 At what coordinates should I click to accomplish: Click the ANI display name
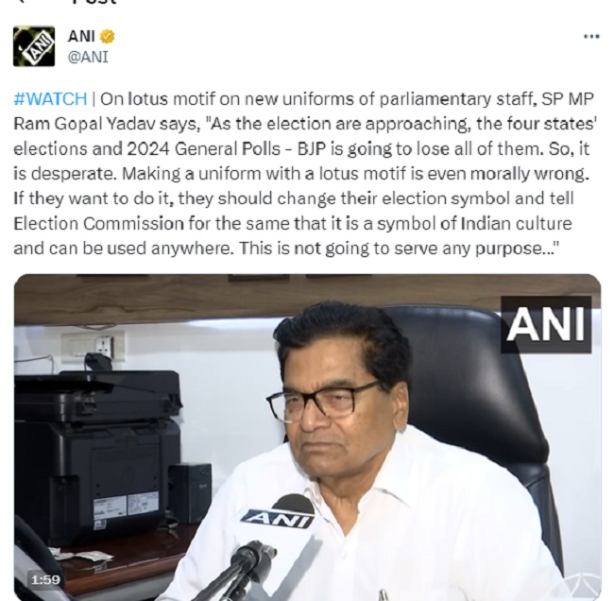(81, 37)
